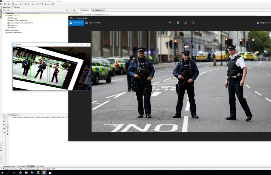
Task: Click the Windows Start button
Action: pyautogui.click(x=2, y=173)
